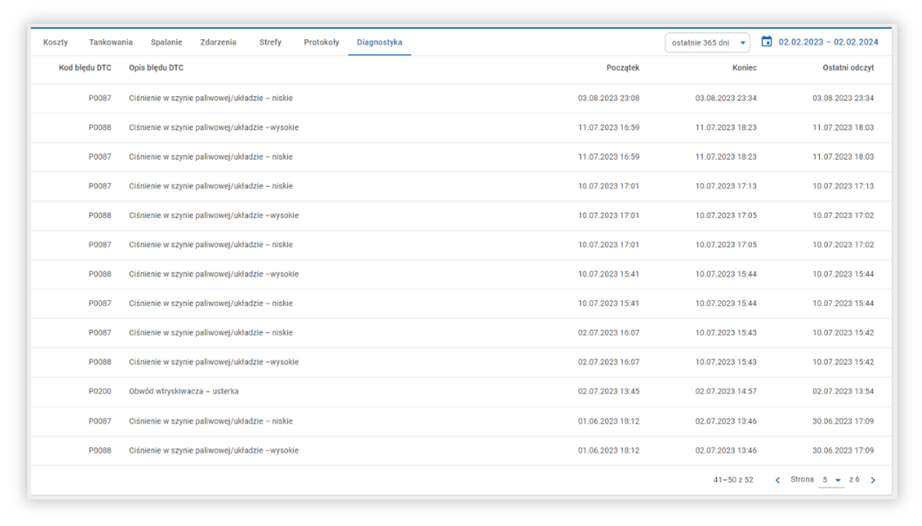Image resolution: width=922 pixels, height=526 pixels.
Task: Switch to the Zdarzenia tab
Action: tap(218, 43)
